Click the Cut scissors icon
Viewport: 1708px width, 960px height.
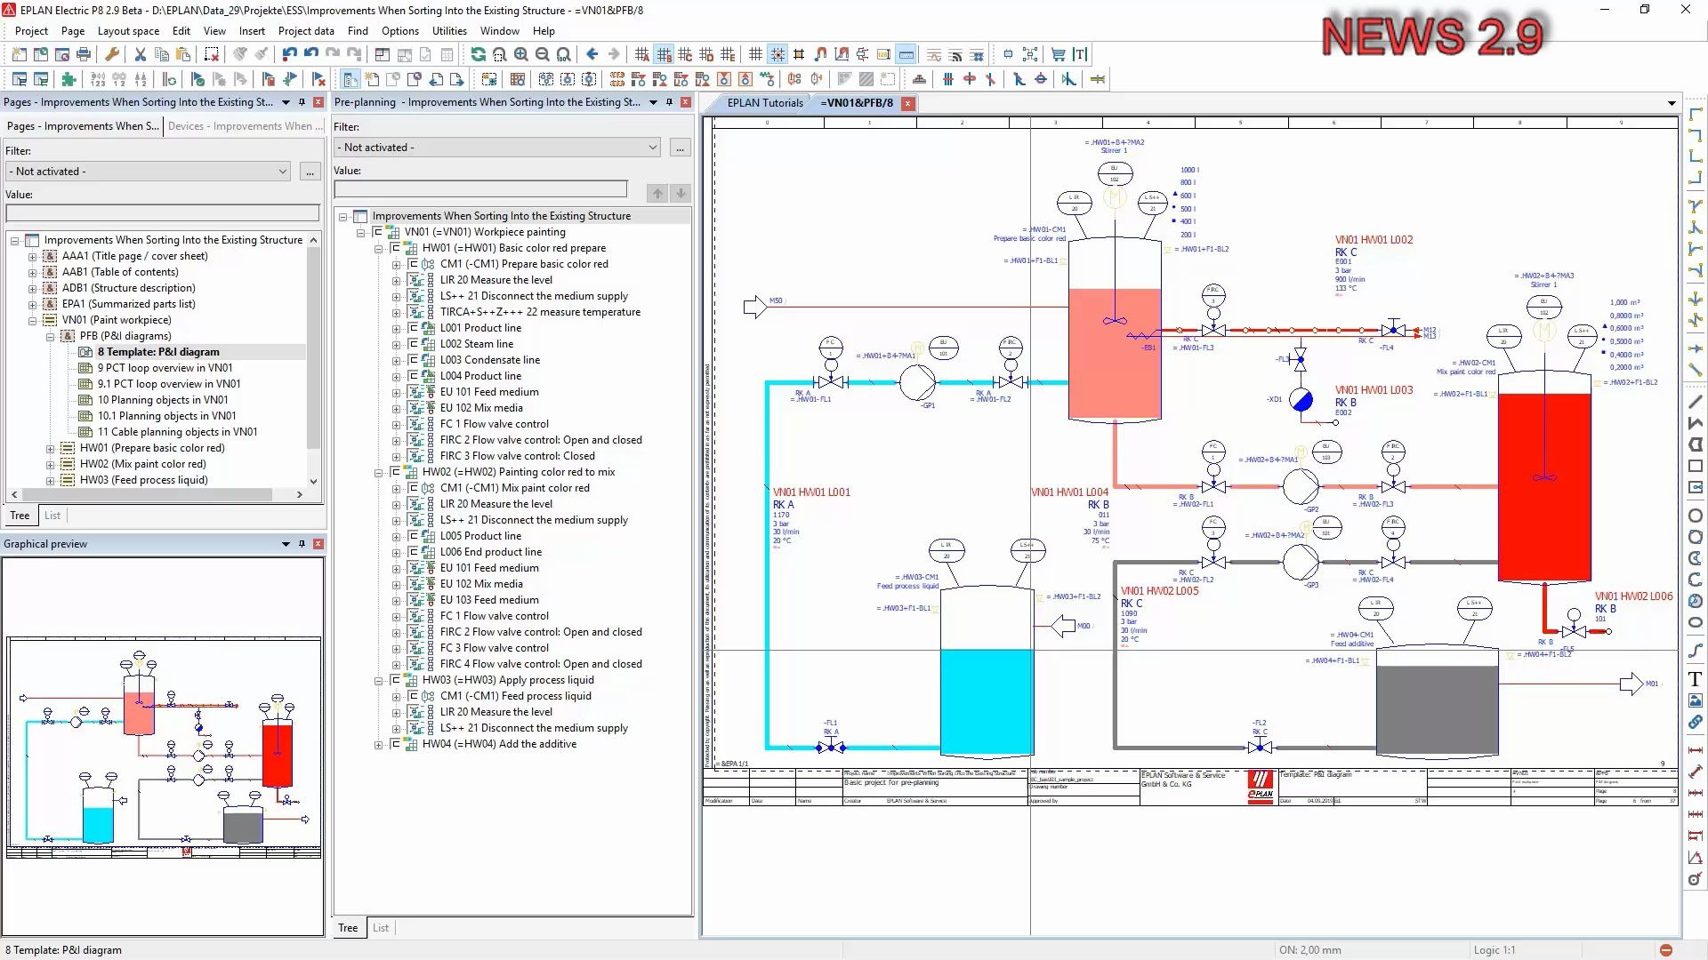141,55
